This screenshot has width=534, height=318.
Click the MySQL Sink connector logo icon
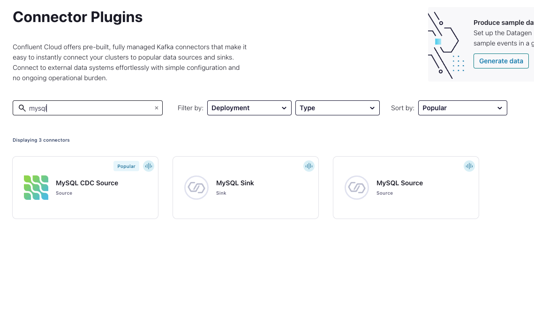(x=196, y=188)
